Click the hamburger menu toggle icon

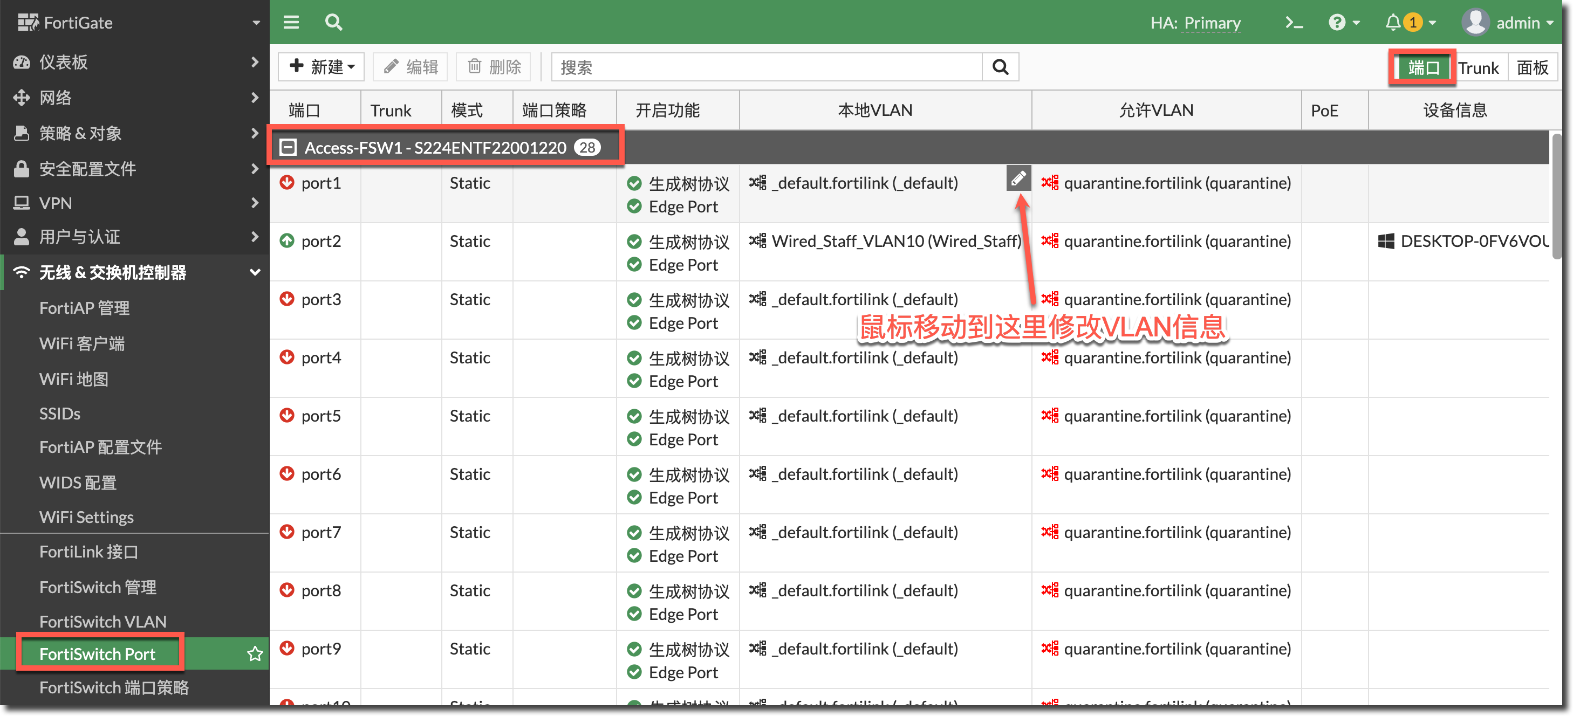click(291, 23)
